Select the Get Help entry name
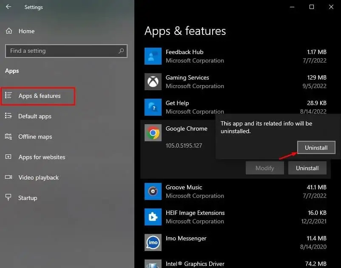The image size is (341, 268). tap(177, 103)
